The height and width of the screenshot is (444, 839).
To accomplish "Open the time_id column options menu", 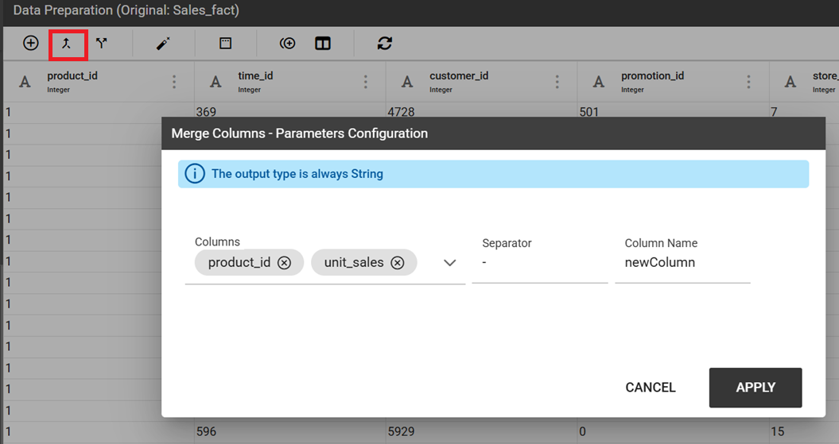I will pos(366,82).
